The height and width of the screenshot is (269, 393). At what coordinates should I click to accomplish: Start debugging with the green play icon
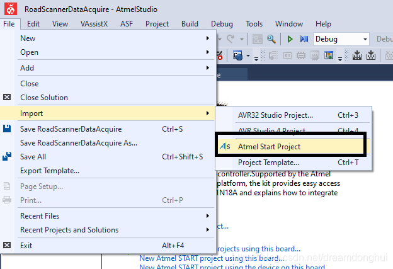(x=290, y=39)
